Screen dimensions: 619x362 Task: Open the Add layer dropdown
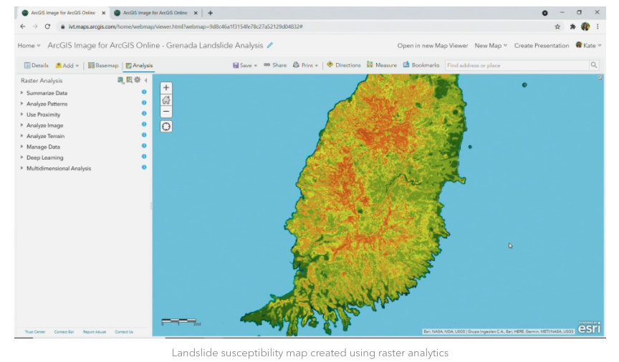point(67,65)
